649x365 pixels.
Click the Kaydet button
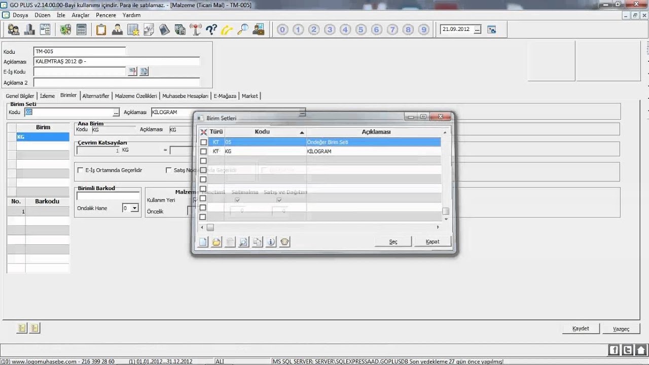(x=581, y=328)
